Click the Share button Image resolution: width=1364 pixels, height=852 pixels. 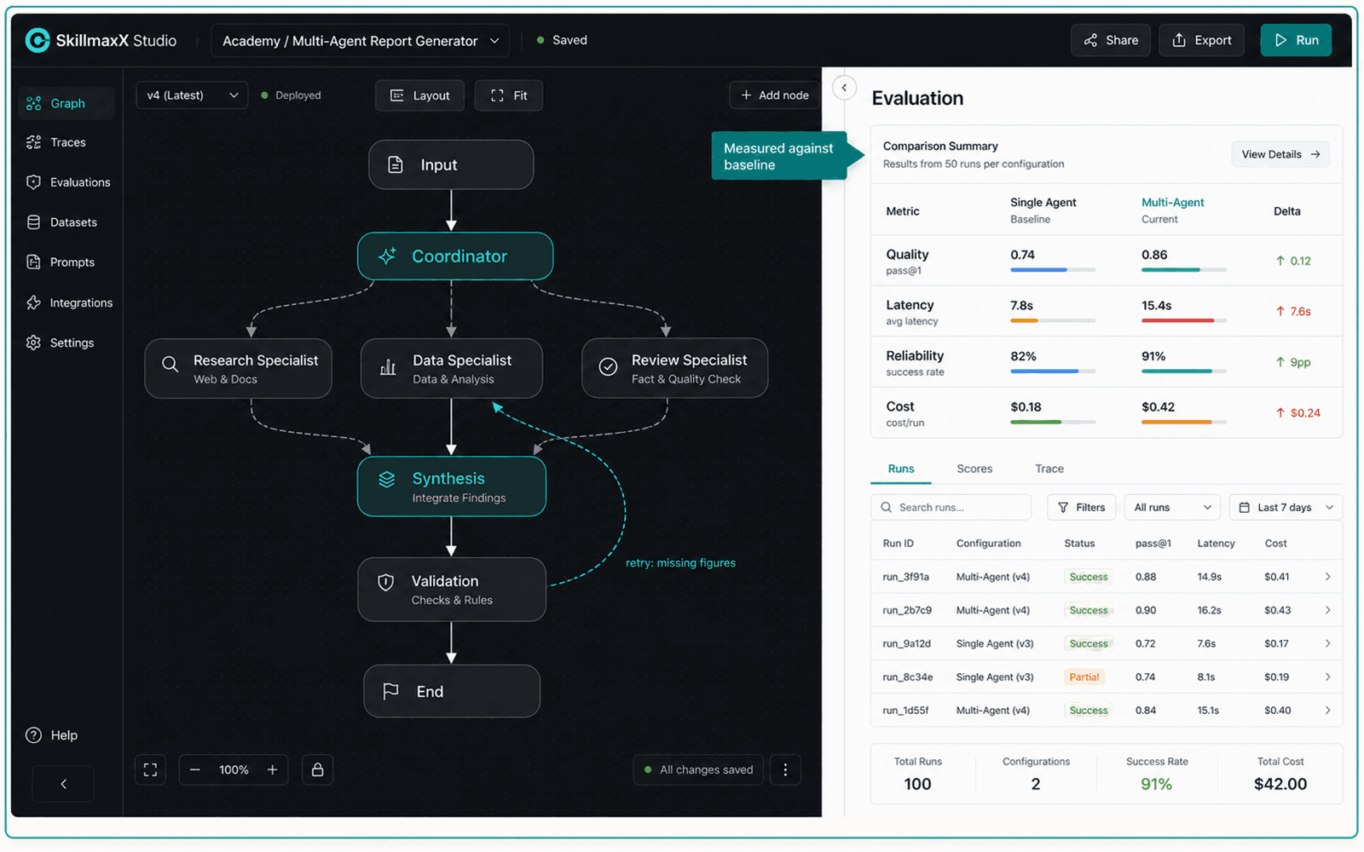coord(1111,40)
